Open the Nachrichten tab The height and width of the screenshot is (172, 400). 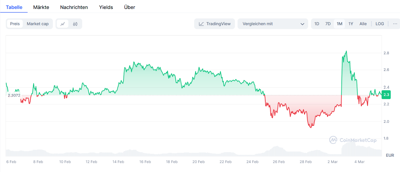pyautogui.click(x=74, y=7)
